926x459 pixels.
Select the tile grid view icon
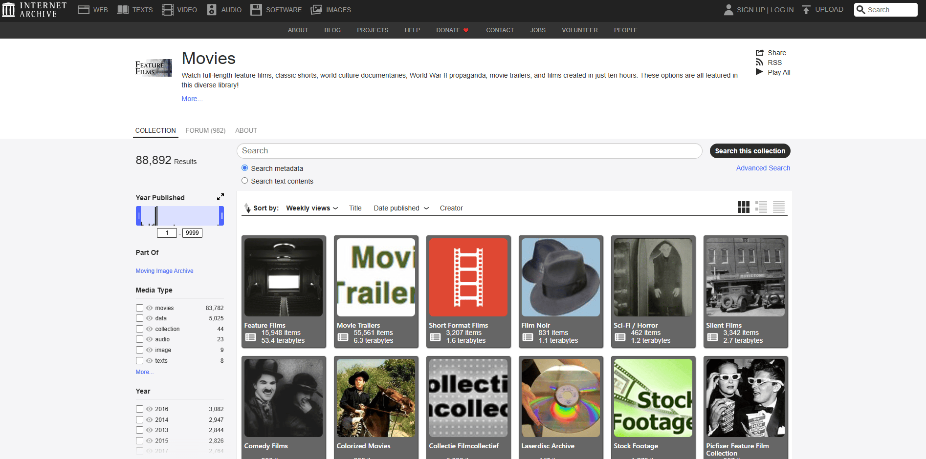pyautogui.click(x=743, y=207)
